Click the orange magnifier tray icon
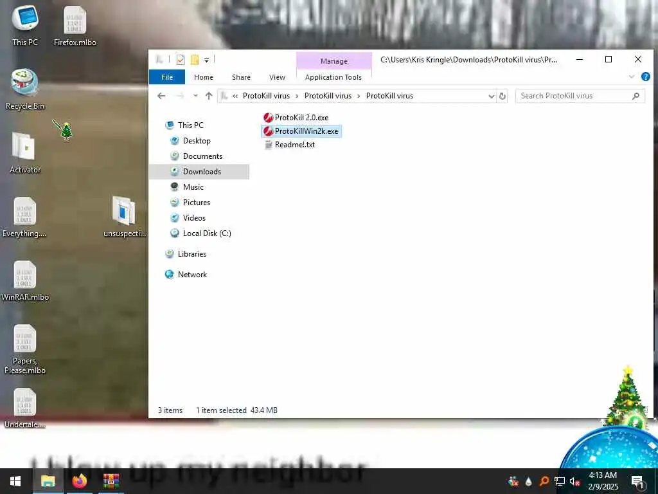 [544, 481]
